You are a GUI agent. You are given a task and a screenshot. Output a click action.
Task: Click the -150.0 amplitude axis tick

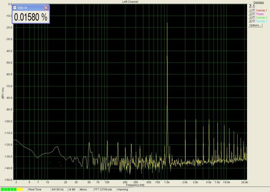8,180
